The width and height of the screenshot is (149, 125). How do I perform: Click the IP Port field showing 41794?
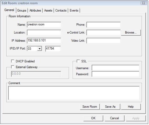53,49
